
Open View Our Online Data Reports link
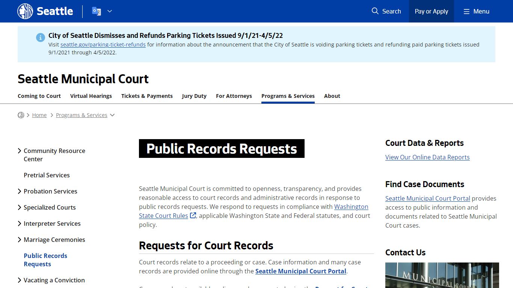427,157
